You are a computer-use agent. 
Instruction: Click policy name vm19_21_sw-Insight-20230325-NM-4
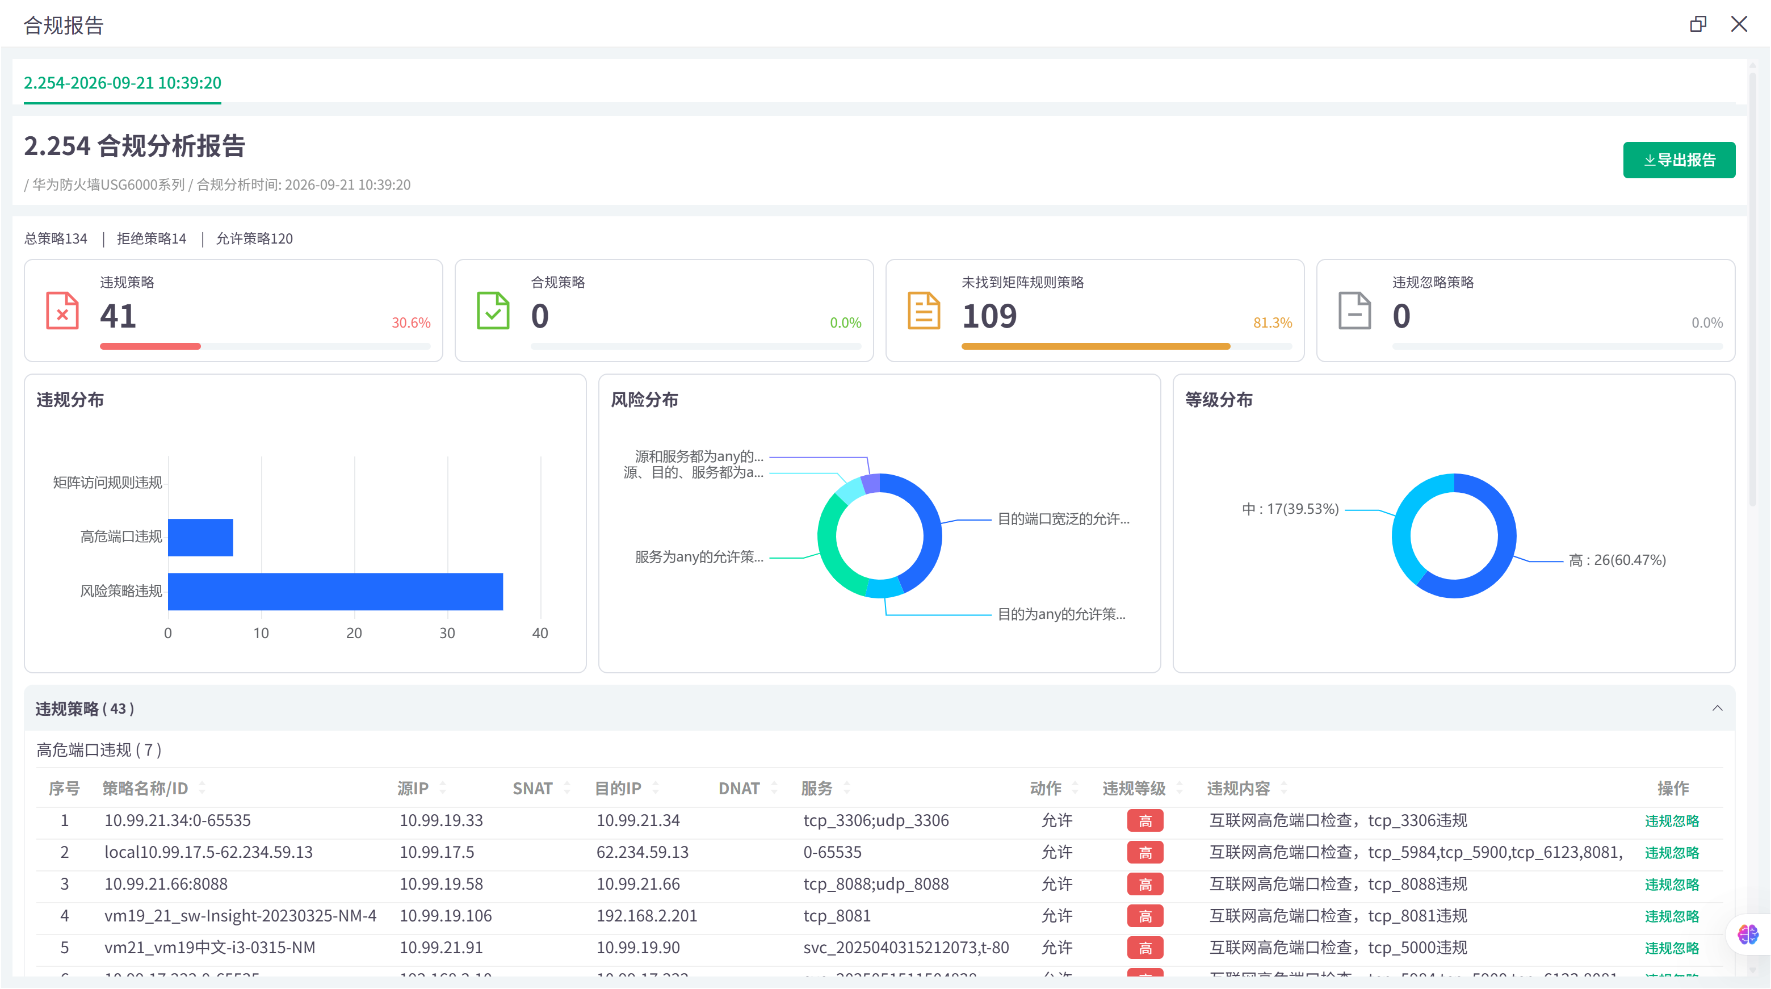click(x=240, y=916)
